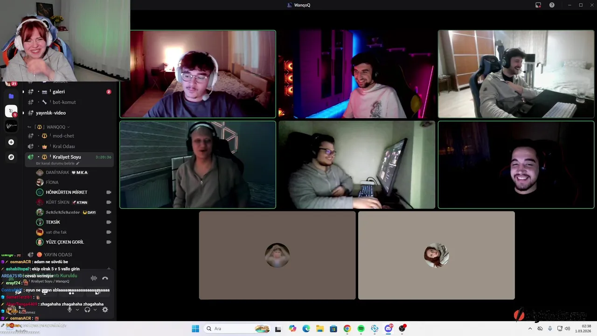Open the Windows Start menu
This screenshot has height=336, width=597.
point(195,329)
